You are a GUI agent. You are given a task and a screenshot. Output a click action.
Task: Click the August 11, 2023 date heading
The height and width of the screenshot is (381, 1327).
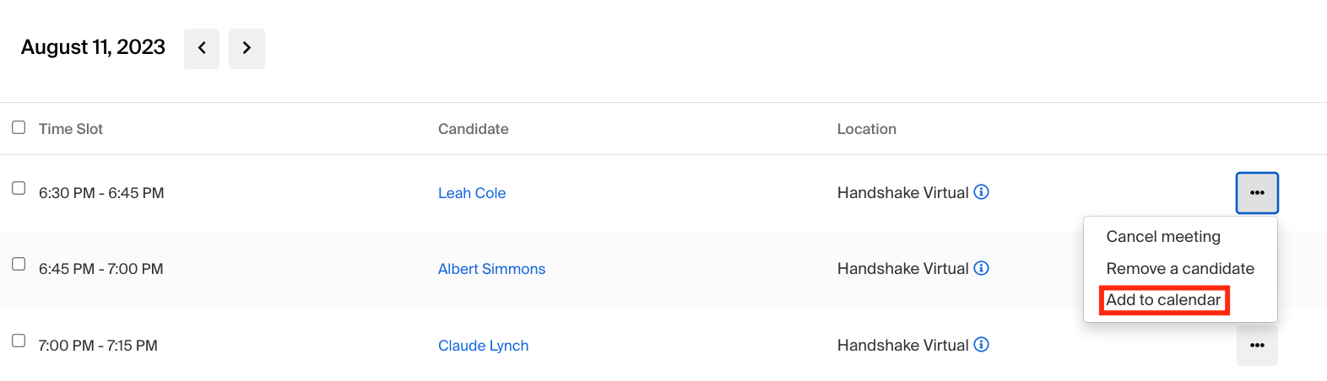pos(93,47)
